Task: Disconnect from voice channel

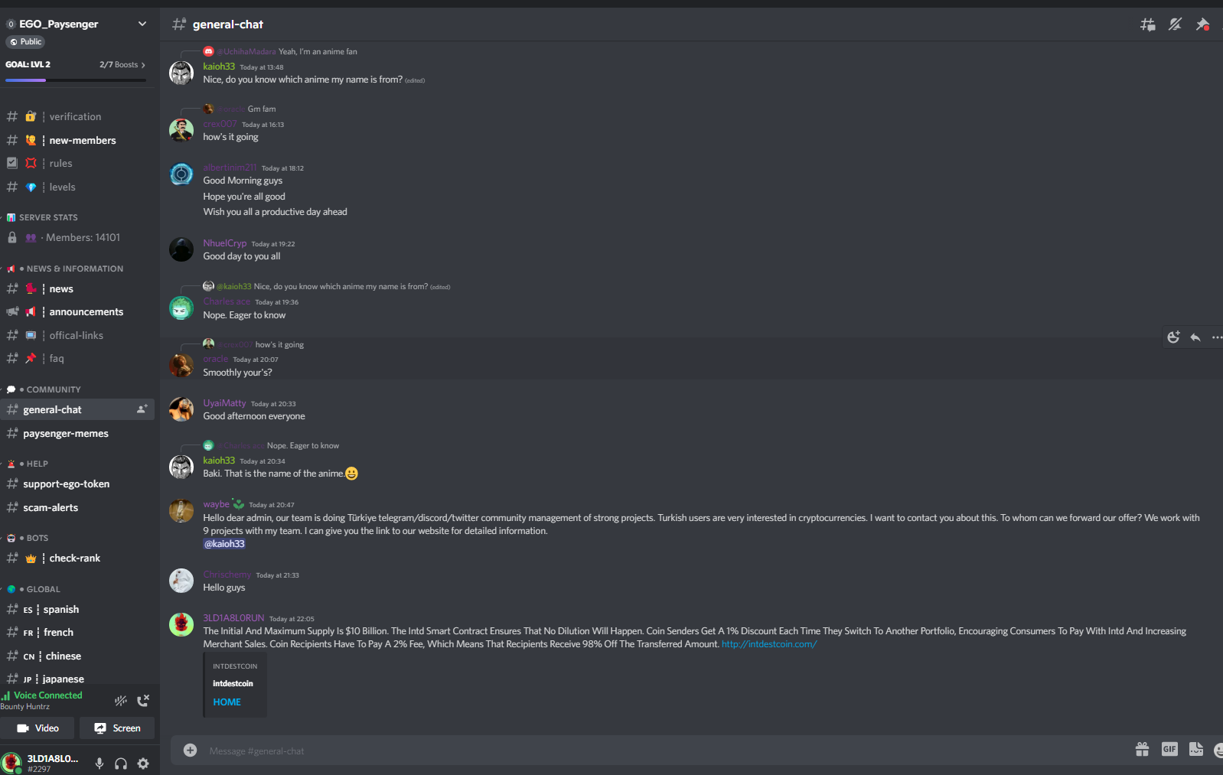Action: pyautogui.click(x=143, y=700)
